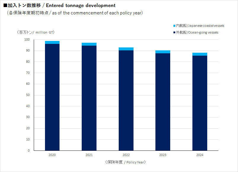The image size is (238, 172).
Task: Select the 2021 light blue coastal bar segment
Action: click(x=89, y=44)
